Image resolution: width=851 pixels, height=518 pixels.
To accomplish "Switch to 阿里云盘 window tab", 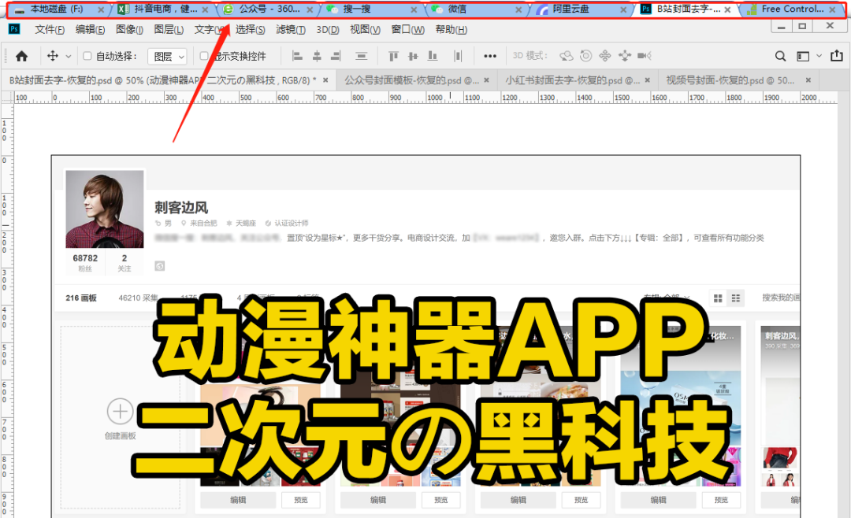I will 580,9.
